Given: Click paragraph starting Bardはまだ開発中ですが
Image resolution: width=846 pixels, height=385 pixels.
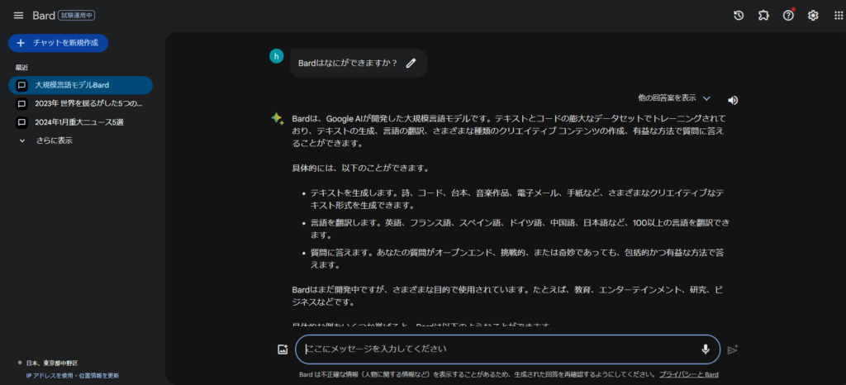Looking at the screenshot, I should (x=507, y=296).
